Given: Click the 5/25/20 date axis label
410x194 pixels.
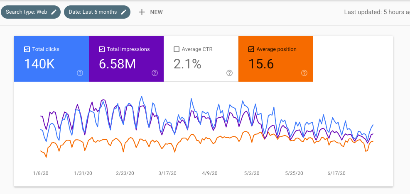Looking at the screenshot, I should [294, 173].
